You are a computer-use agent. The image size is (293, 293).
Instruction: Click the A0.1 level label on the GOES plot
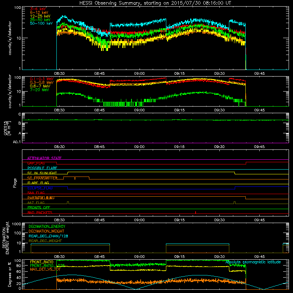17,142
